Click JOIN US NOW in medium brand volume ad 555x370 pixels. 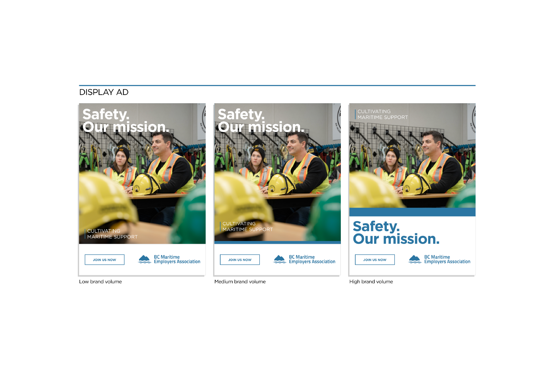tap(240, 260)
